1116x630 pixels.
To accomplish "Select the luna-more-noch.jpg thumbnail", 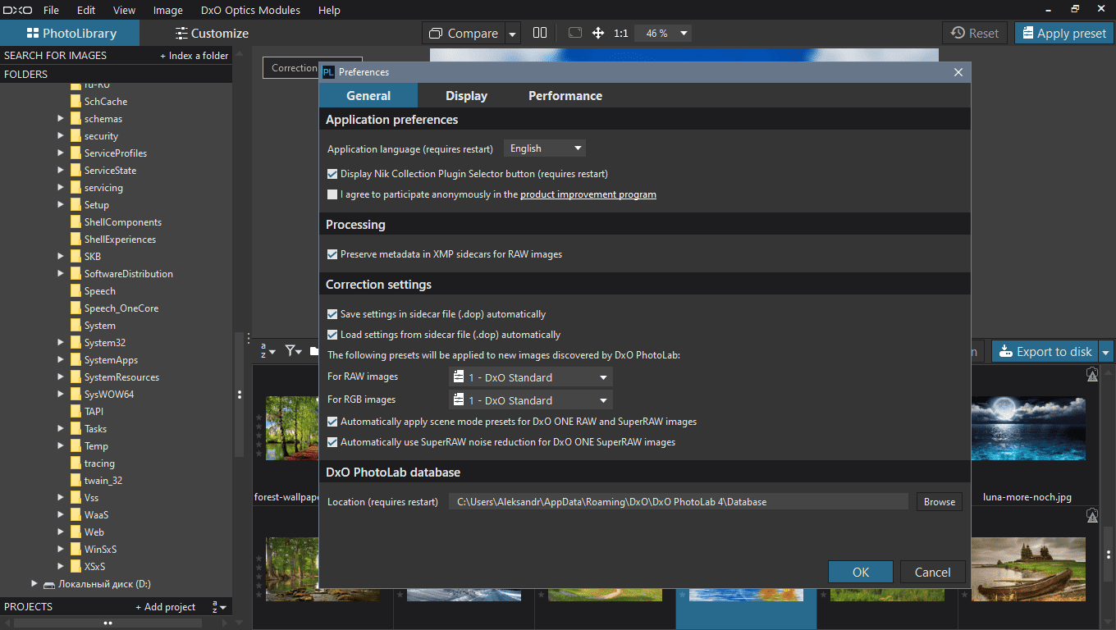I will coord(1027,430).
